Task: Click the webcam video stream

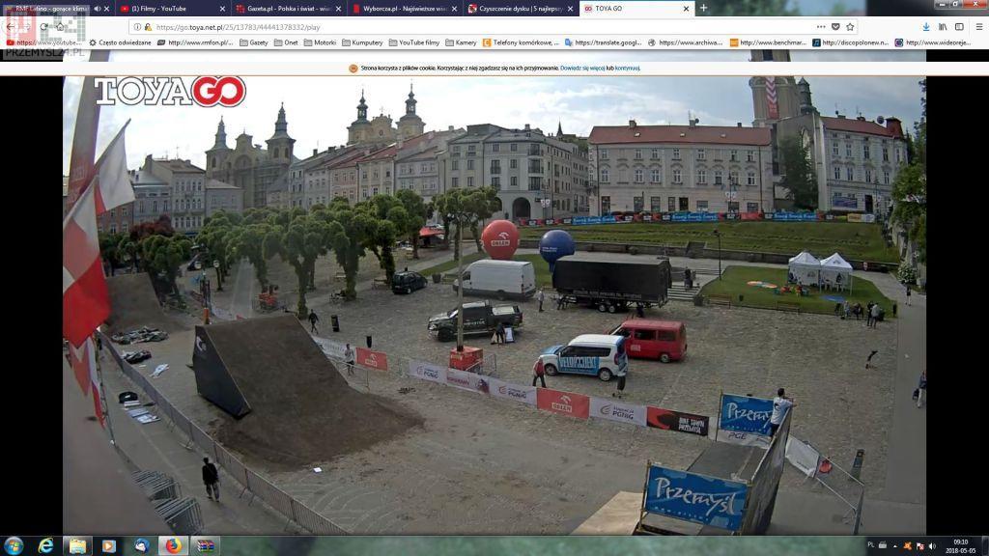Action: click(x=494, y=305)
